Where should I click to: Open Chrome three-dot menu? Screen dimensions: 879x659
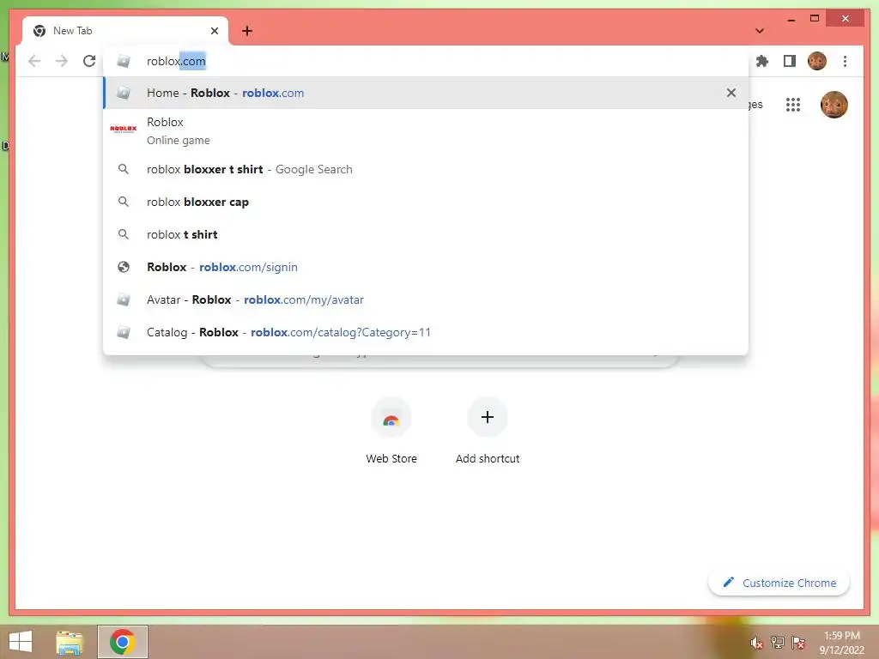[845, 61]
